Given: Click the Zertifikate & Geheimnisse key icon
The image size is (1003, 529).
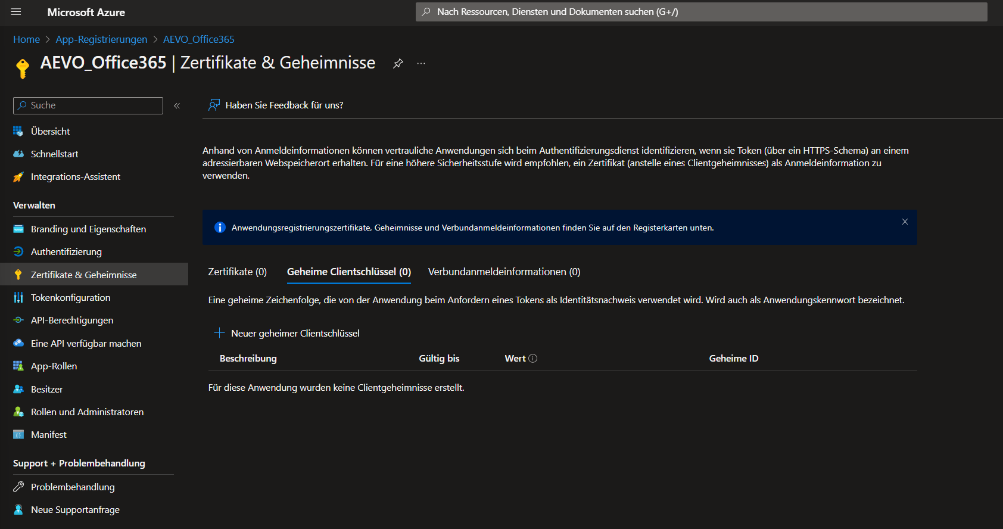Looking at the screenshot, I should (18, 275).
